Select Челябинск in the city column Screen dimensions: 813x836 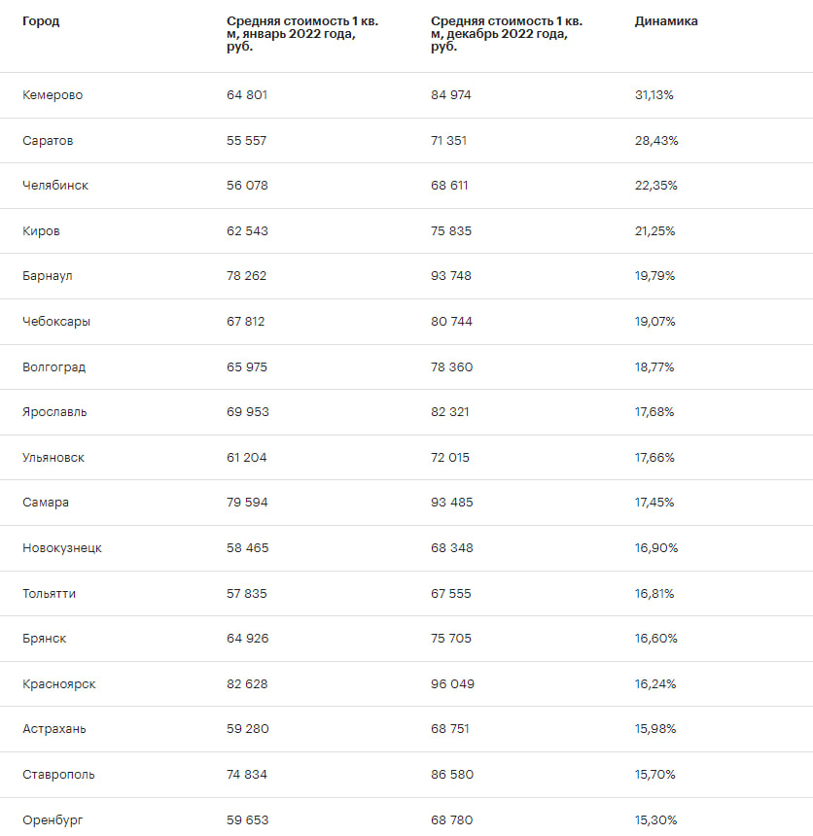(55, 186)
